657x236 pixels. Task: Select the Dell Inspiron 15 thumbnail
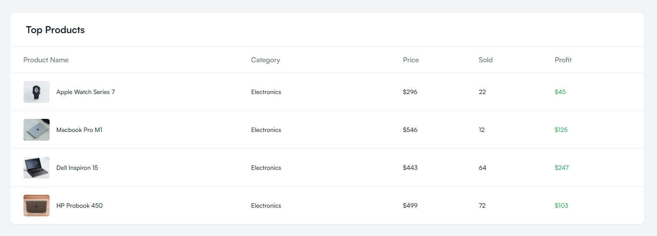pos(37,168)
